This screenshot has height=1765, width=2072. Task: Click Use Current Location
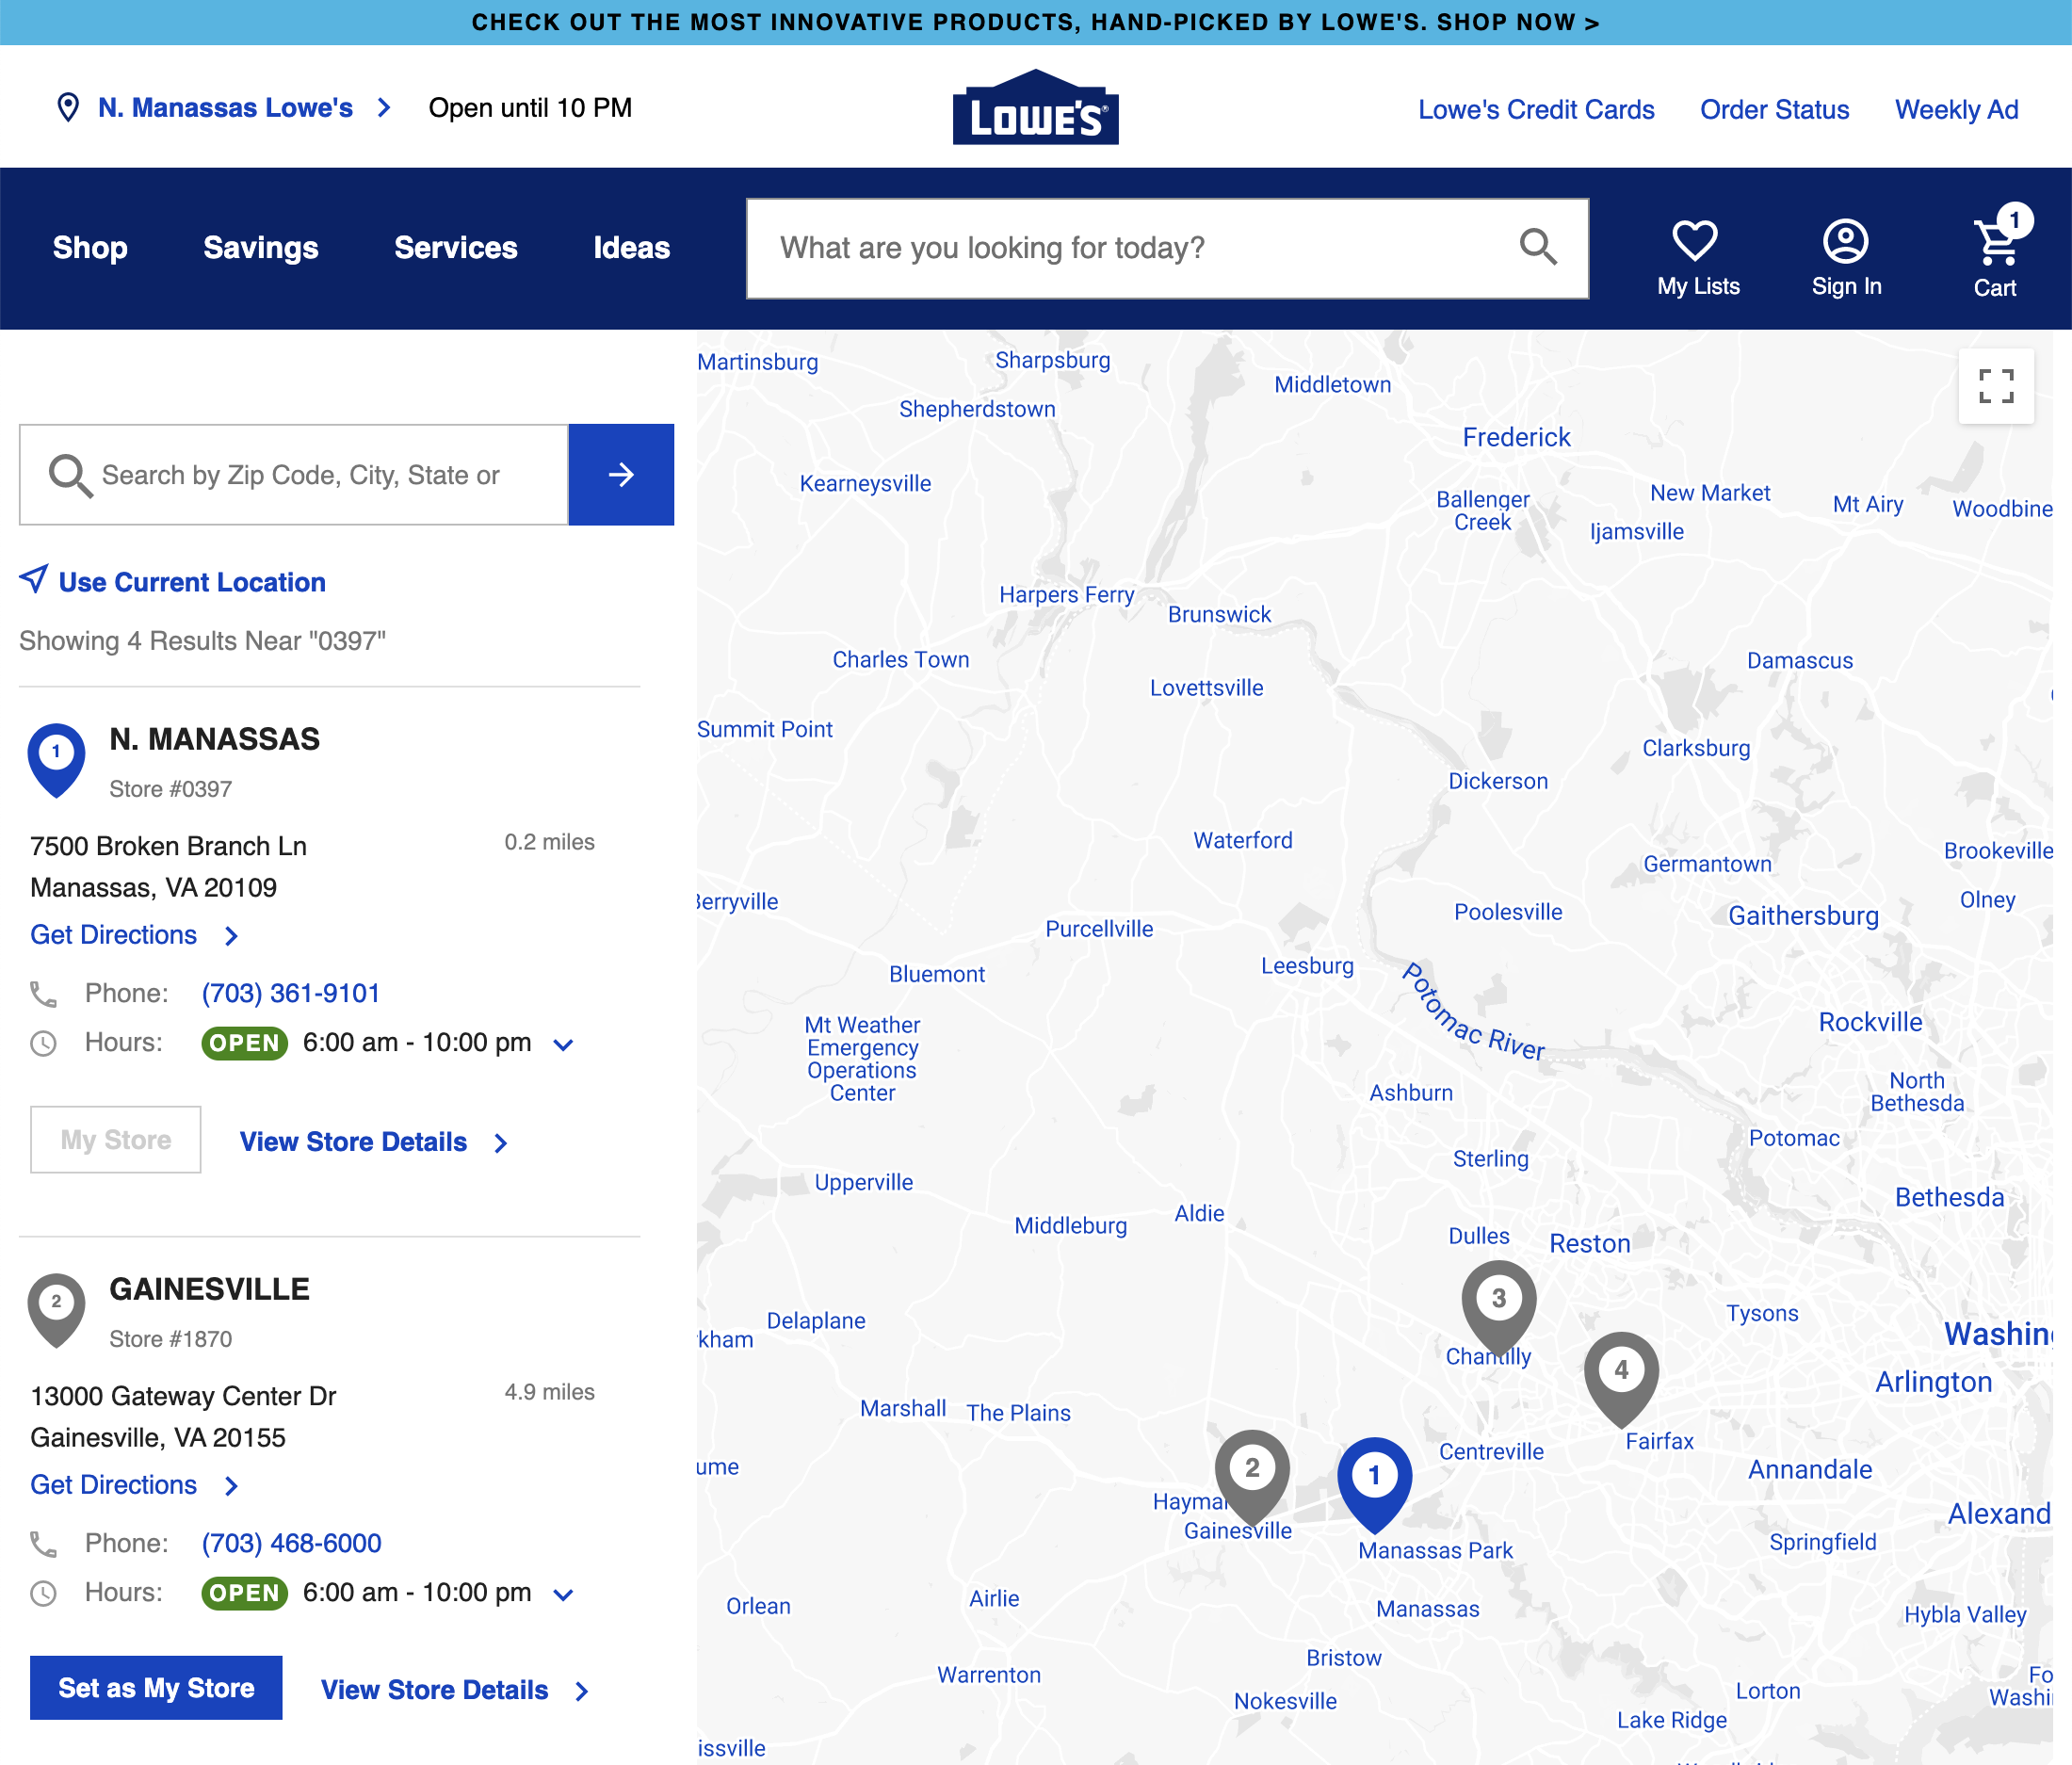[x=191, y=581]
